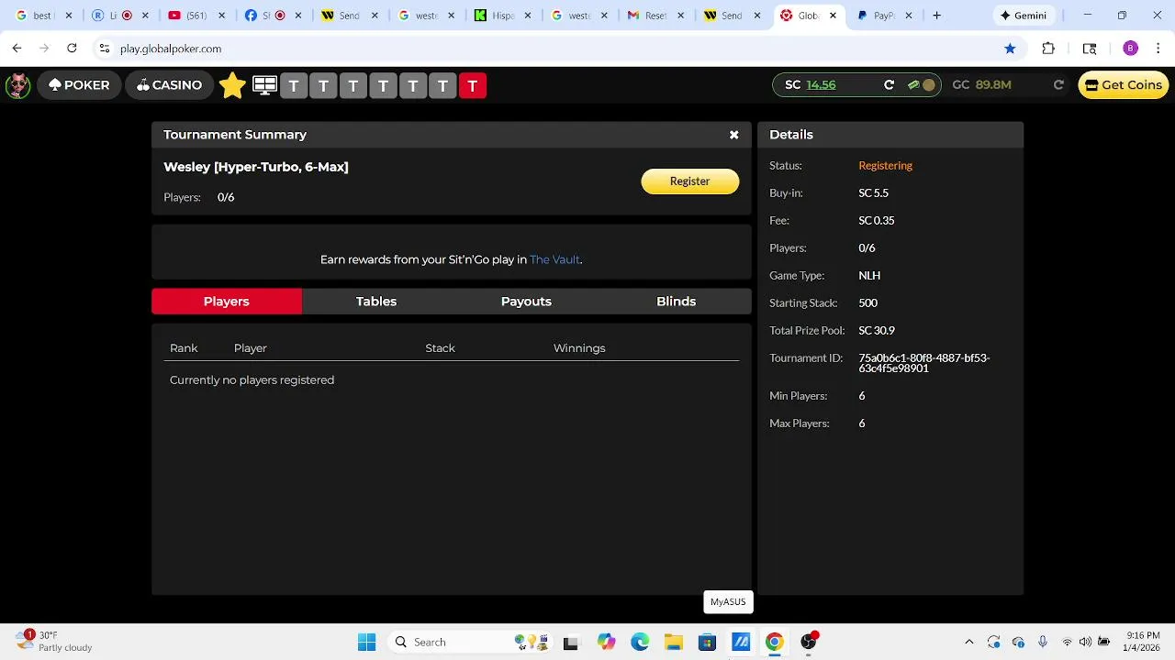Open the Chrome extensions menu
This screenshot has width=1175, height=660.
[x=1048, y=49]
